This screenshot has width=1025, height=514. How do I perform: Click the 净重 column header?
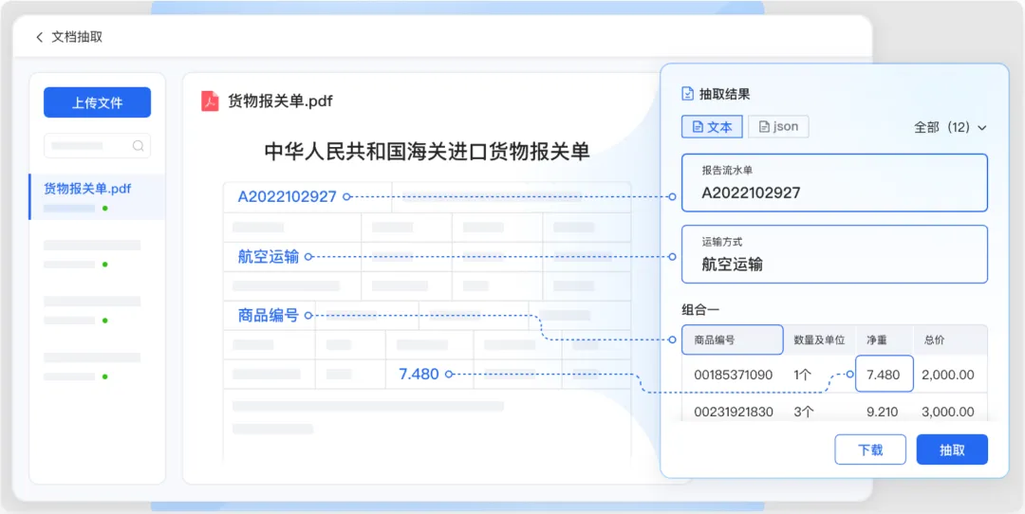(x=877, y=340)
